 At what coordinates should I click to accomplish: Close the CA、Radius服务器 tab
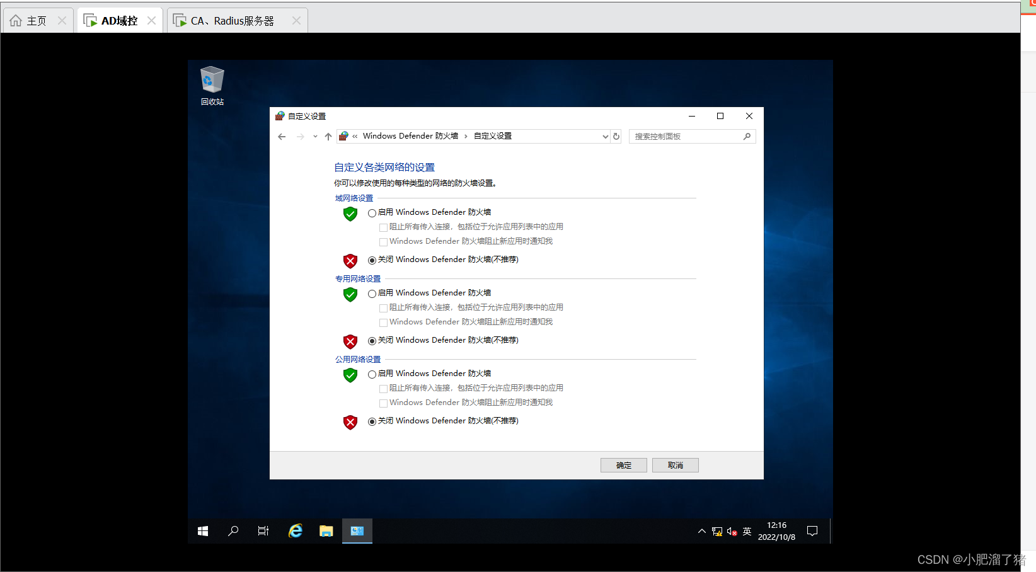296,21
